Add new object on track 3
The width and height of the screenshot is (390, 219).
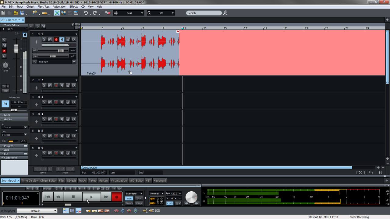pos(36,105)
